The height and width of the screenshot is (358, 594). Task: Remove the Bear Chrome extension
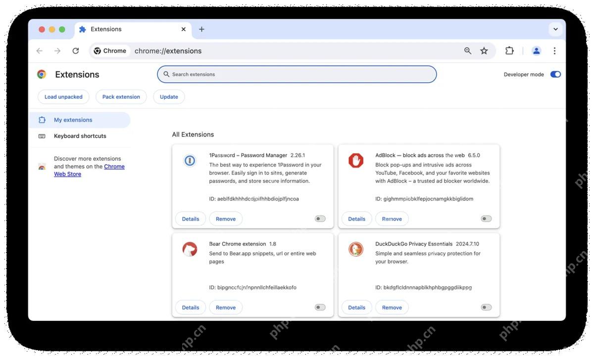pyautogui.click(x=226, y=307)
